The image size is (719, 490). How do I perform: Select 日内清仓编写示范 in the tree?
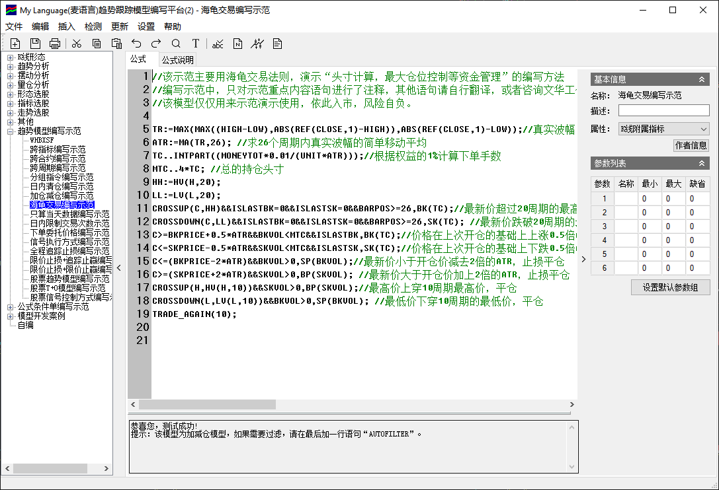pos(62,187)
